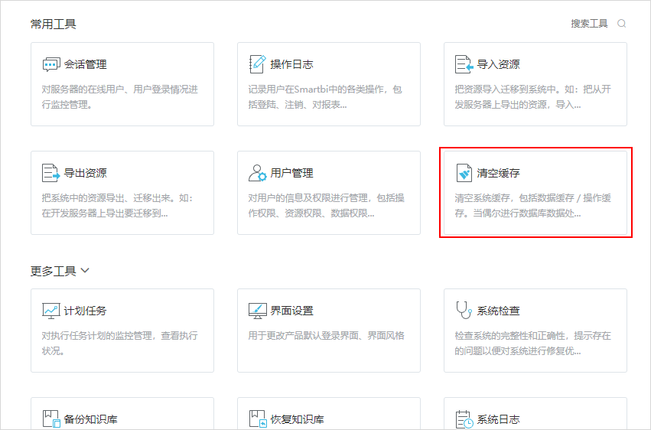This screenshot has height=430, width=651.
Task: Collapse the 更多工具 section chevron
Action: 85,271
